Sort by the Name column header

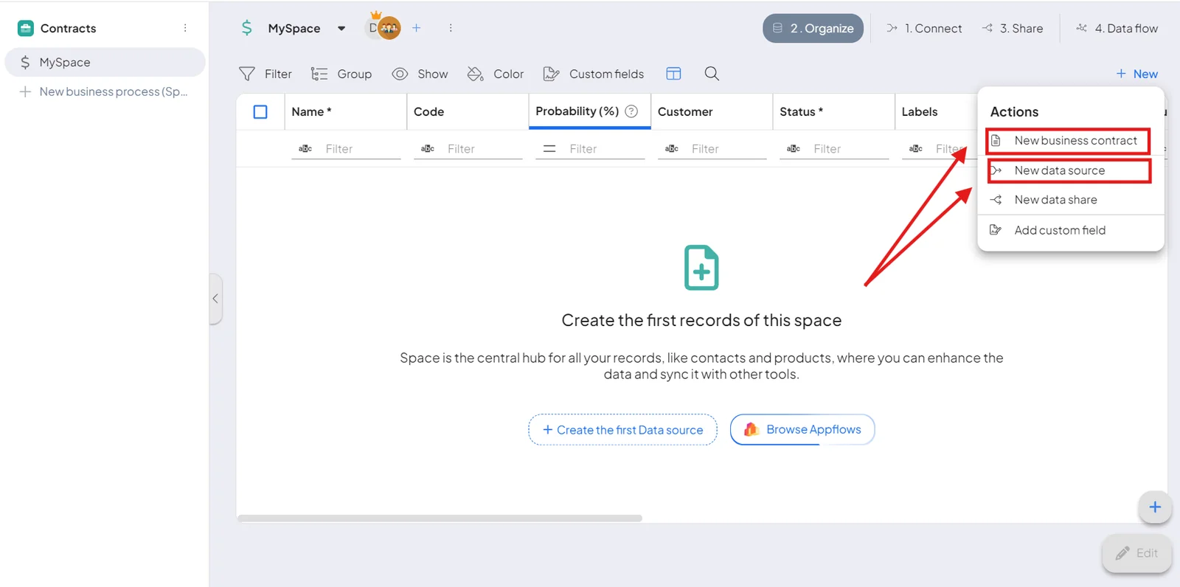tap(345, 112)
